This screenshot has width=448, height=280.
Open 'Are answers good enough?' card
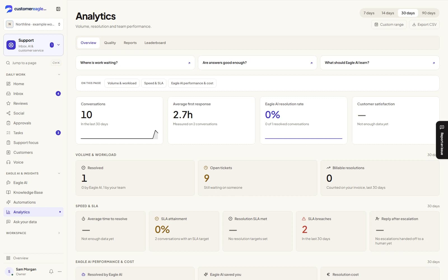tap(257, 63)
